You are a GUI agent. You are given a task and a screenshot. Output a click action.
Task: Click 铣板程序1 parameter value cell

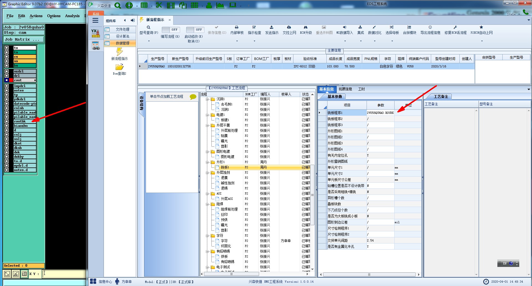[x=380, y=113]
